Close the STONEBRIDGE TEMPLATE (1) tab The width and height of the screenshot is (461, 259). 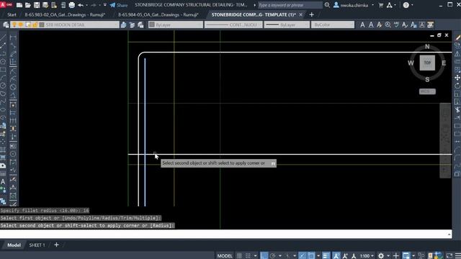click(301, 14)
